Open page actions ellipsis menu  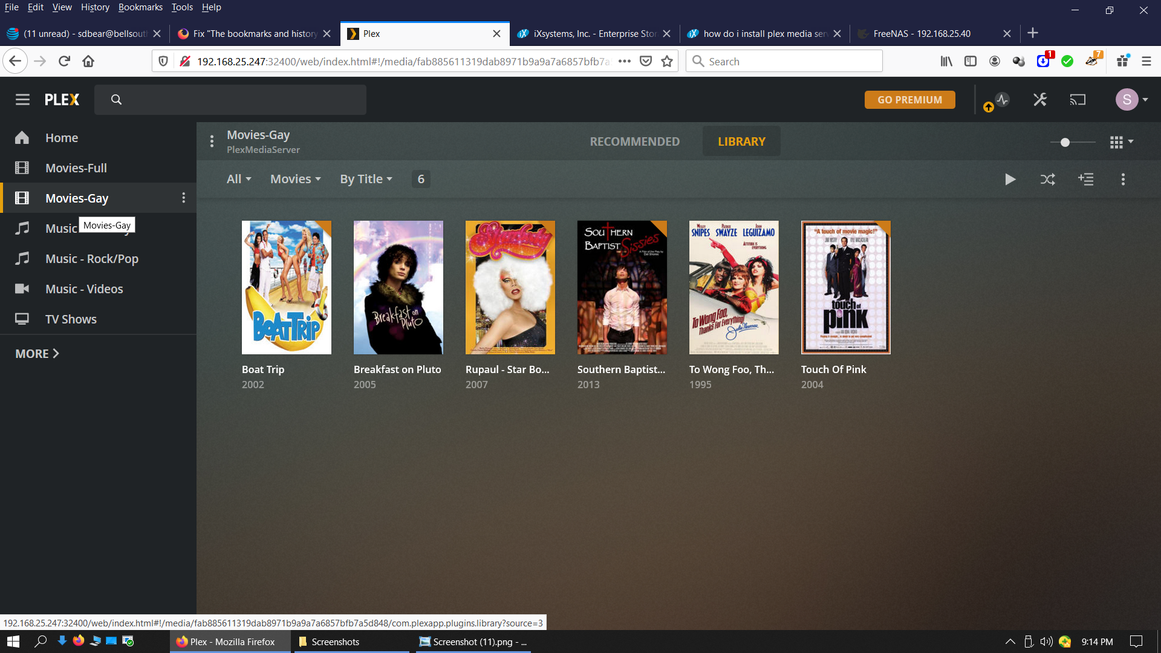[625, 61]
